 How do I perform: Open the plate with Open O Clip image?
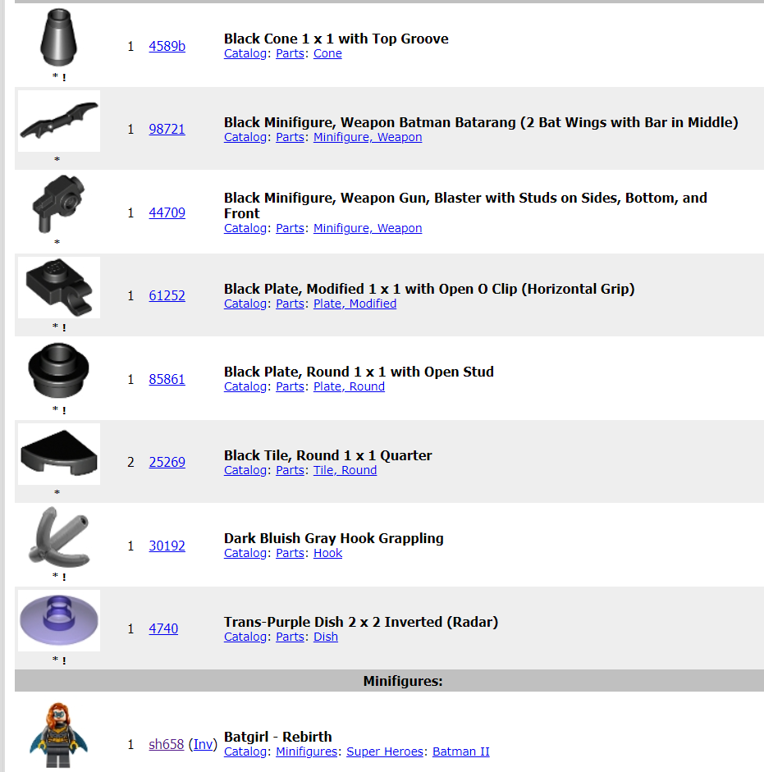[58, 287]
